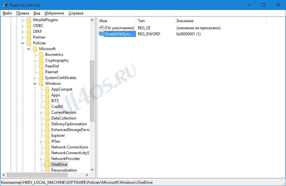Expand the MozillaPlugins key

(x=23, y=20)
